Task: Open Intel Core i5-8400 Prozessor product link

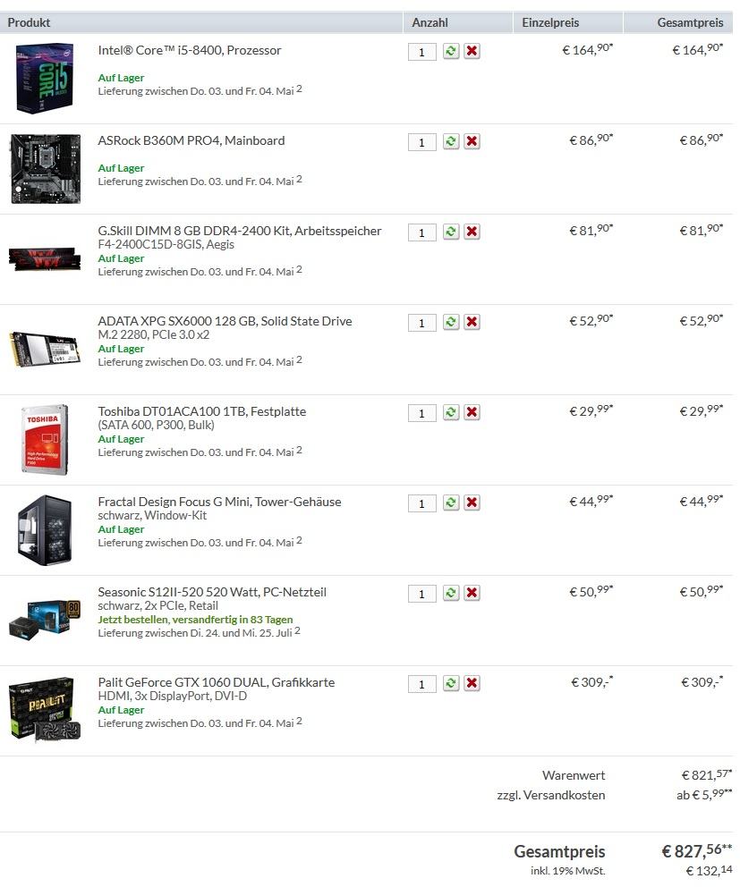Action: click(x=189, y=50)
